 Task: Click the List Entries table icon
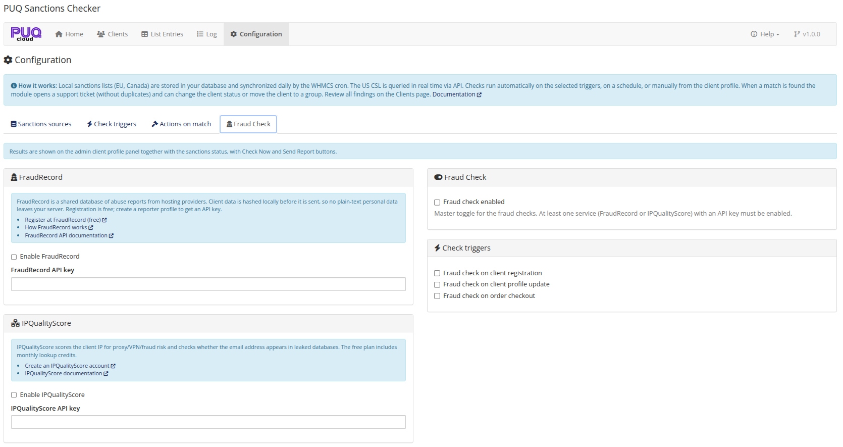[x=145, y=34]
